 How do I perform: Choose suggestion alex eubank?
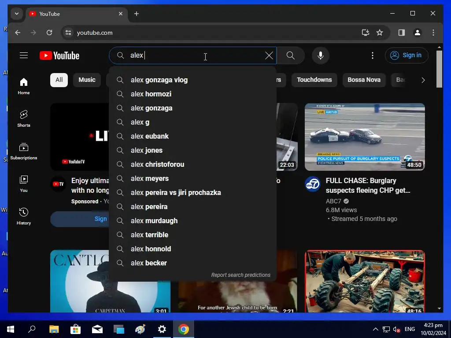pyautogui.click(x=193, y=136)
